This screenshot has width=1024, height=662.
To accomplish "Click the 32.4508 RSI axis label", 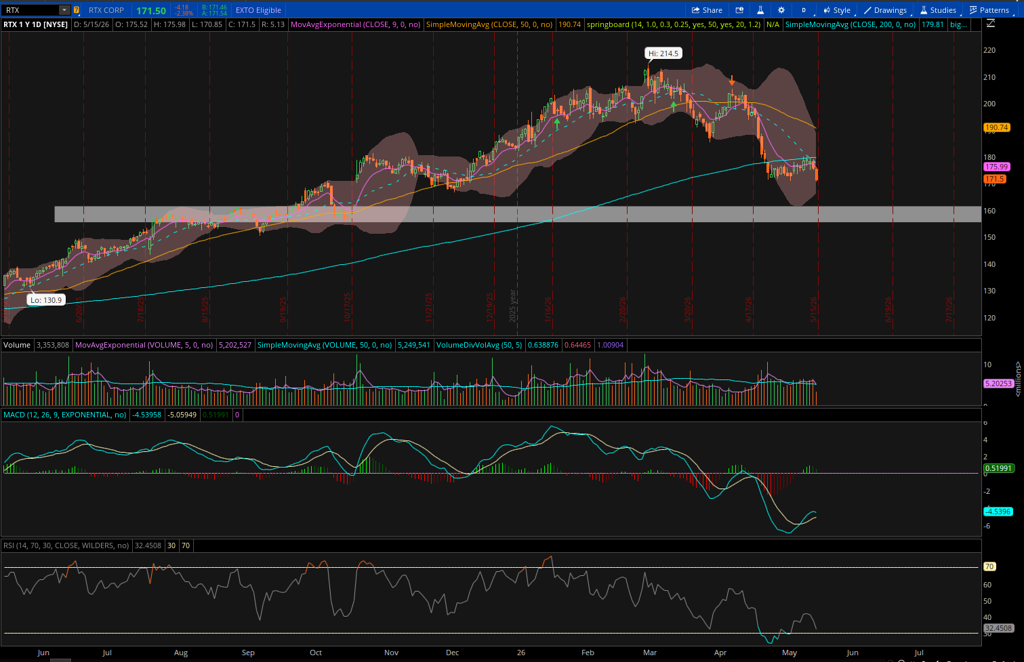I will tap(998, 628).
